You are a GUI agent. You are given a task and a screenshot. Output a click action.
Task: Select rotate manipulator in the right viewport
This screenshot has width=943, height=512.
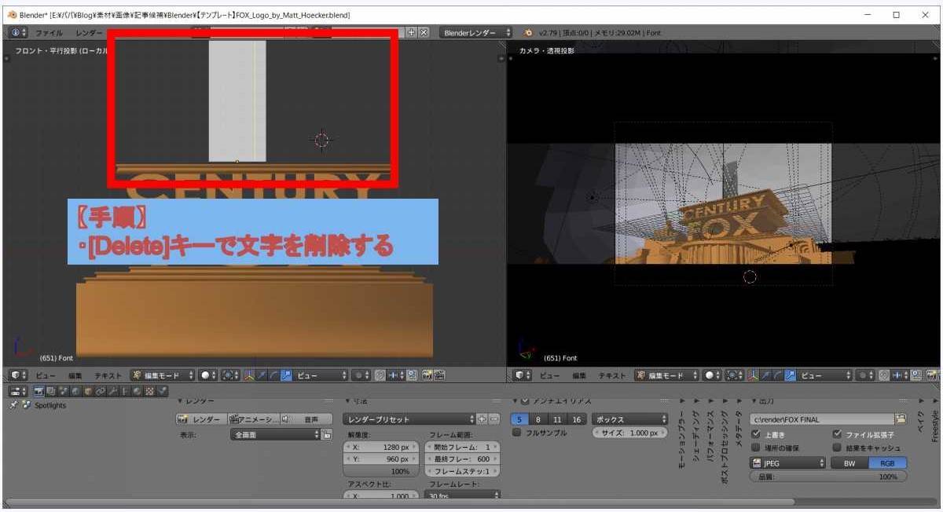tap(777, 375)
